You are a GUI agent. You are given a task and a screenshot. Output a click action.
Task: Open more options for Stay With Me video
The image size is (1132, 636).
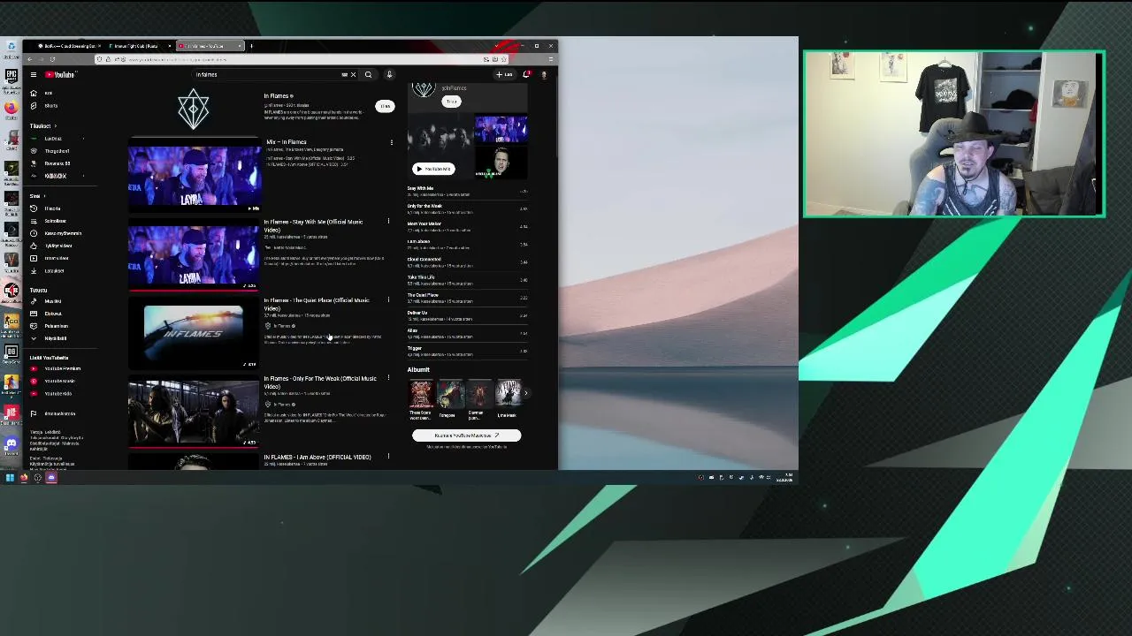pos(388,222)
